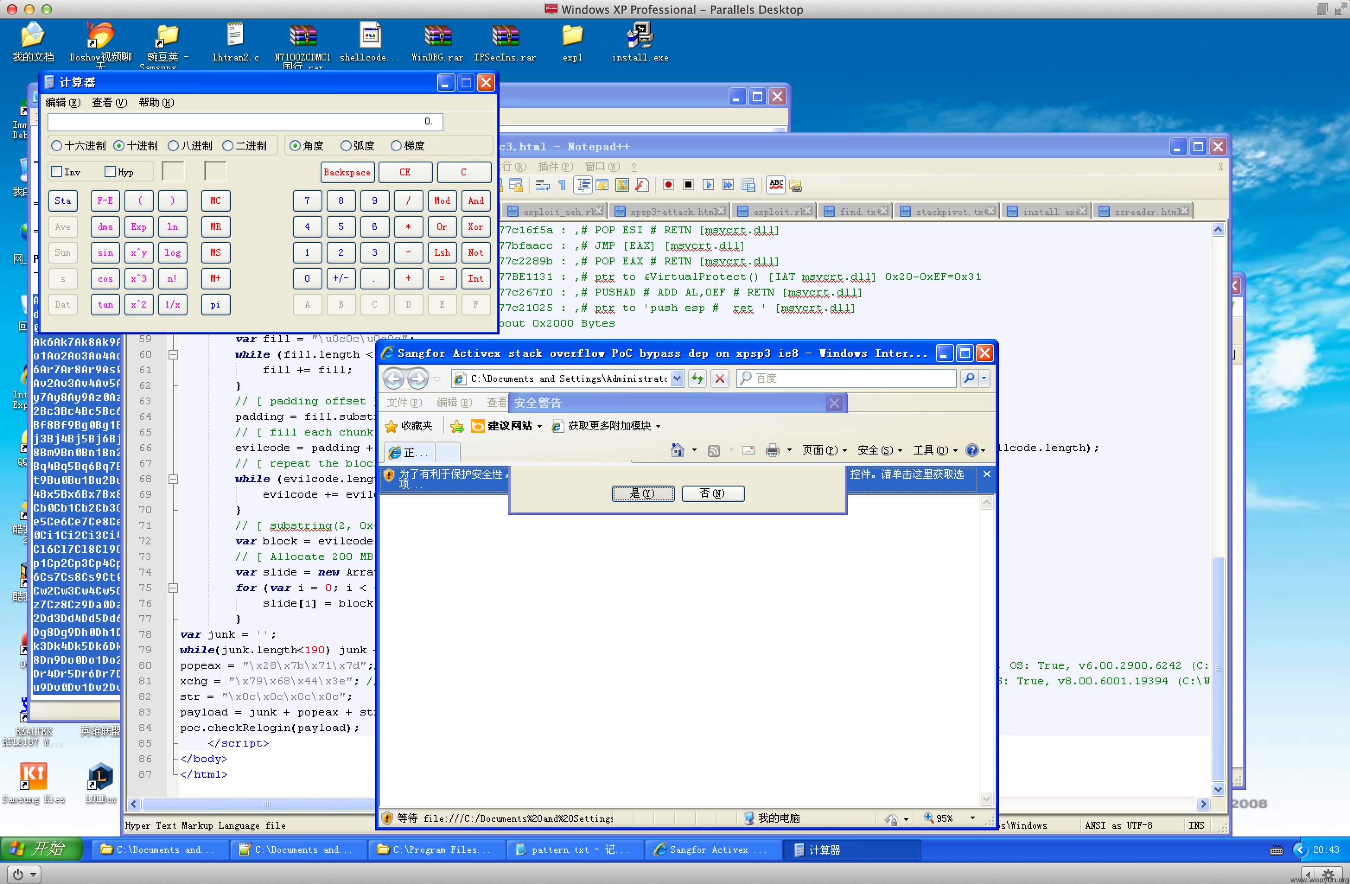The width and height of the screenshot is (1350, 884).
Task: Open calculator 编辑(E) edit menu
Action: 63,103
